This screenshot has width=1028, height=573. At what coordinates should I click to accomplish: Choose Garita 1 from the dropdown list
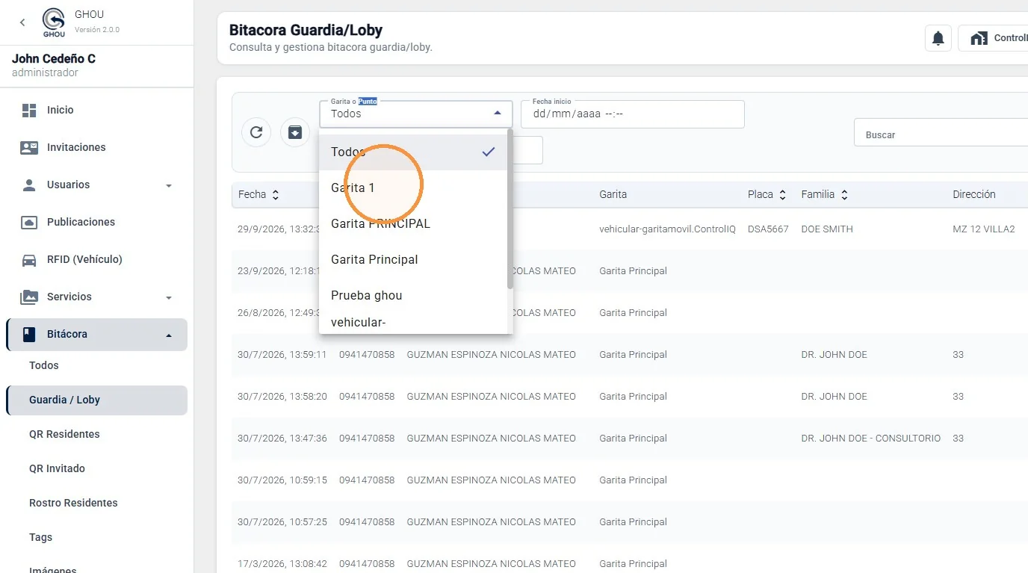(x=413, y=188)
